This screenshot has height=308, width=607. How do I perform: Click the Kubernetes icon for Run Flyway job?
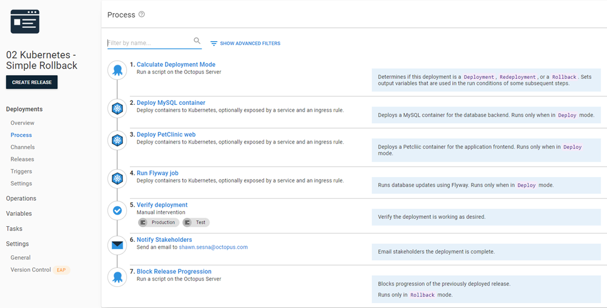coord(117,178)
